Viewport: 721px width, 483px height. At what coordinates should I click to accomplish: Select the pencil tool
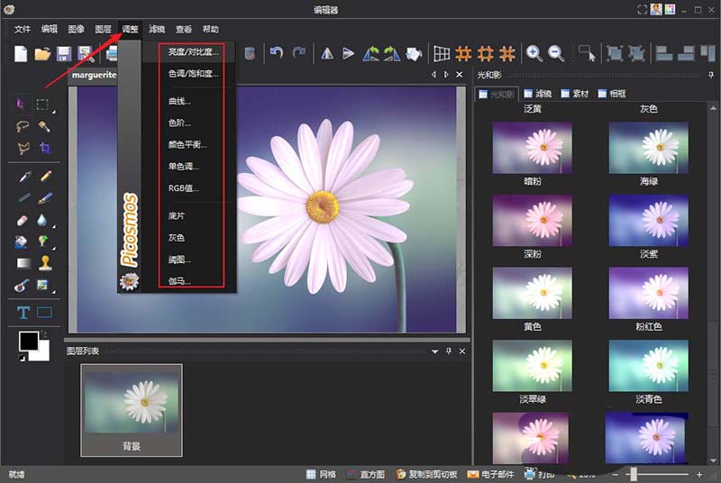(x=46, y=177)
